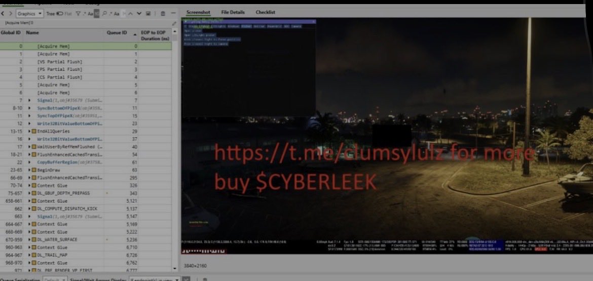This screenshot has width=593, height=281.
Task: Expand the DL_TRAIL_MAP row
Action: (30, 255)
